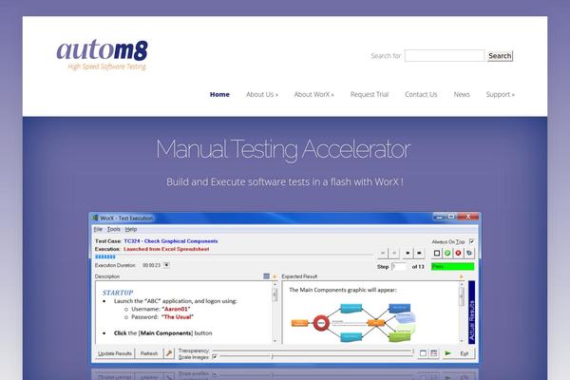Mark step as failed with red X icon
570x380 pixels.
tap(459, 253)
